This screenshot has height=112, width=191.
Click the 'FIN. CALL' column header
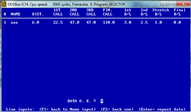[107, 12]
